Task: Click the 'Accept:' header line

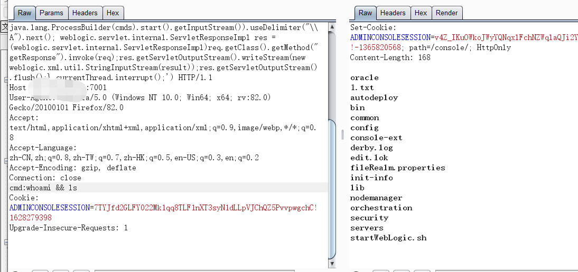Action: pos(24,118)
